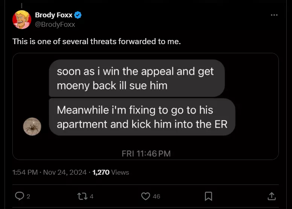Click the reply speech bubble icon
Screen dimensions: 292x209
pyautogui.click(x=20, y=196)
